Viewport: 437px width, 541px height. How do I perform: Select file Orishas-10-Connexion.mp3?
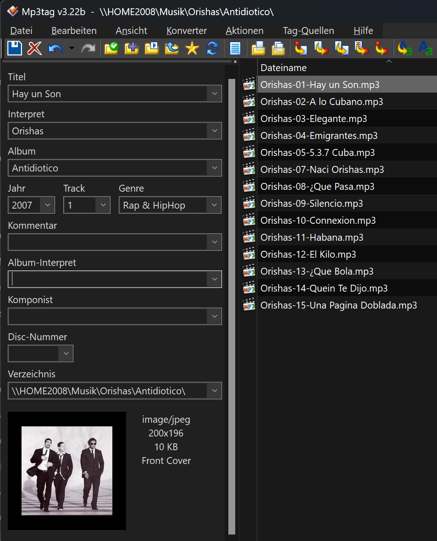tap(318, 221)
